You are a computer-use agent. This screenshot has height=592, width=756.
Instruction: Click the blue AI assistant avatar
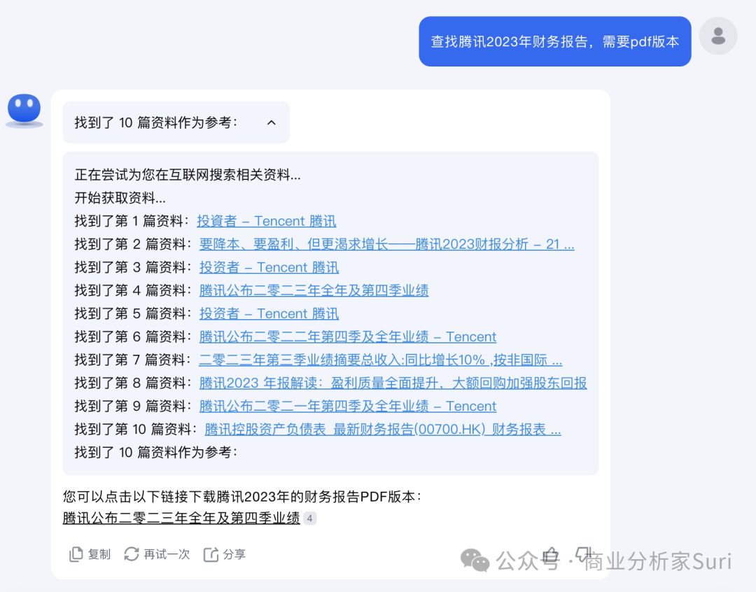(24, 107)
